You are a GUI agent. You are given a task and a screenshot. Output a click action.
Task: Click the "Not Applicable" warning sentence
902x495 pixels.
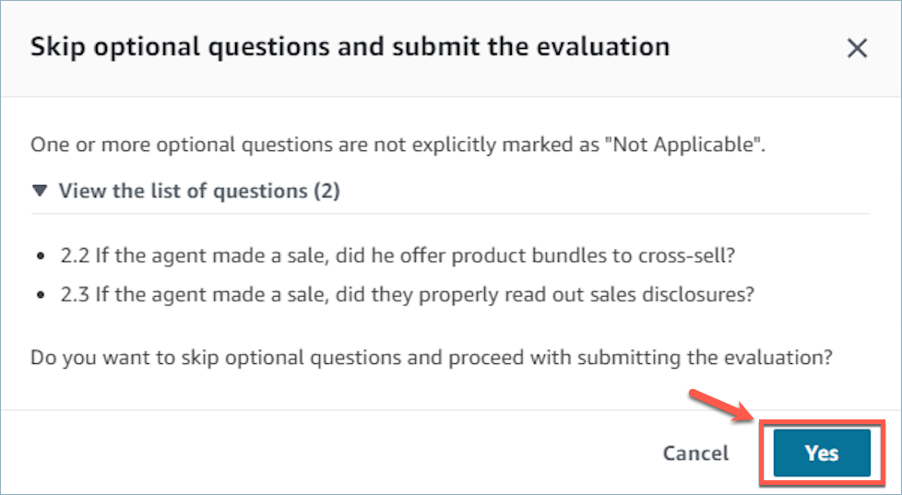pyautogui.click(x=398, y=145)
